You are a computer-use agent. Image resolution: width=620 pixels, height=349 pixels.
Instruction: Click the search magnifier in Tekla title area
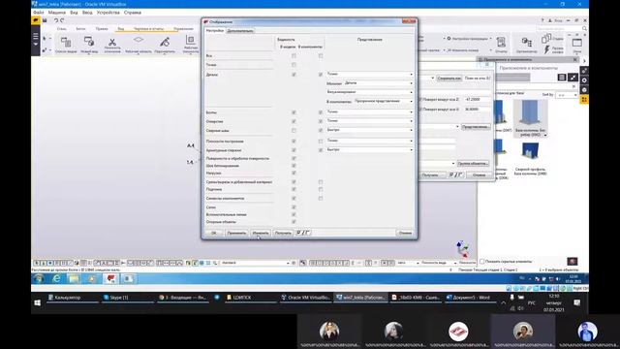584,28
